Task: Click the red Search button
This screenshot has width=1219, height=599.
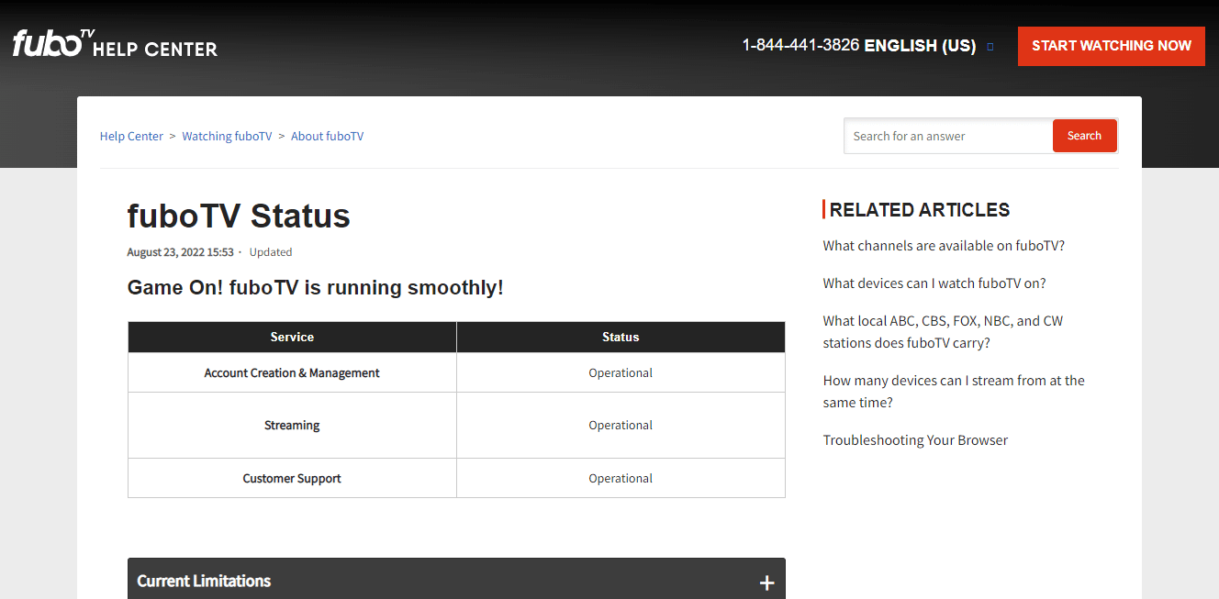Action: click(1084, 136)
